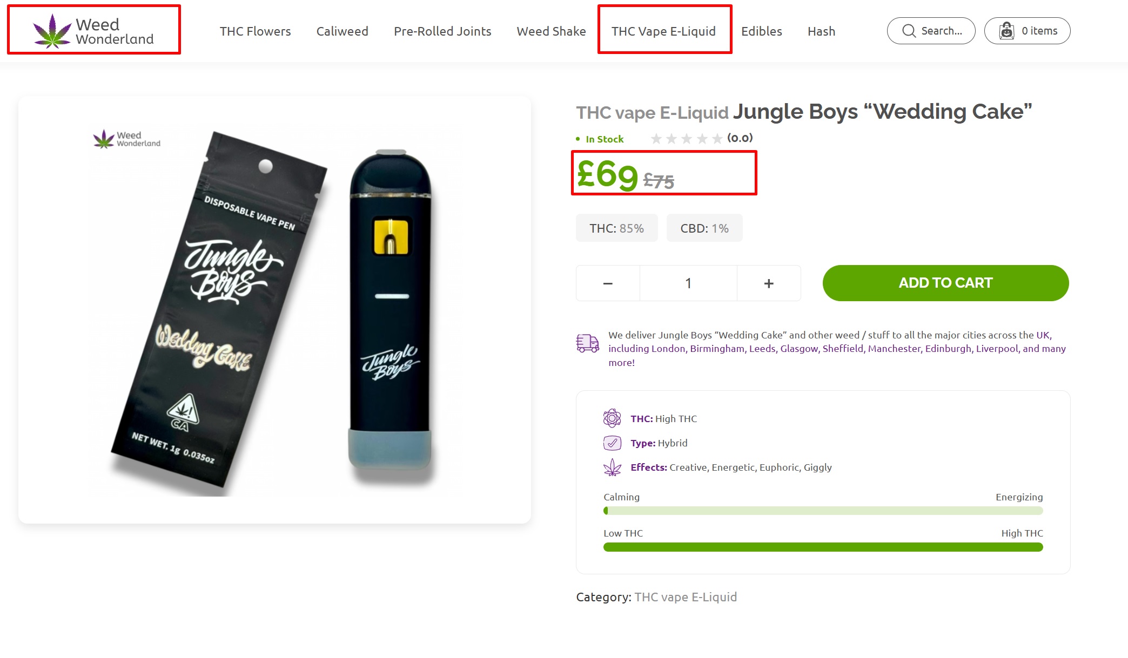Click the Jungle Boys product image

[x=274, y=310]
